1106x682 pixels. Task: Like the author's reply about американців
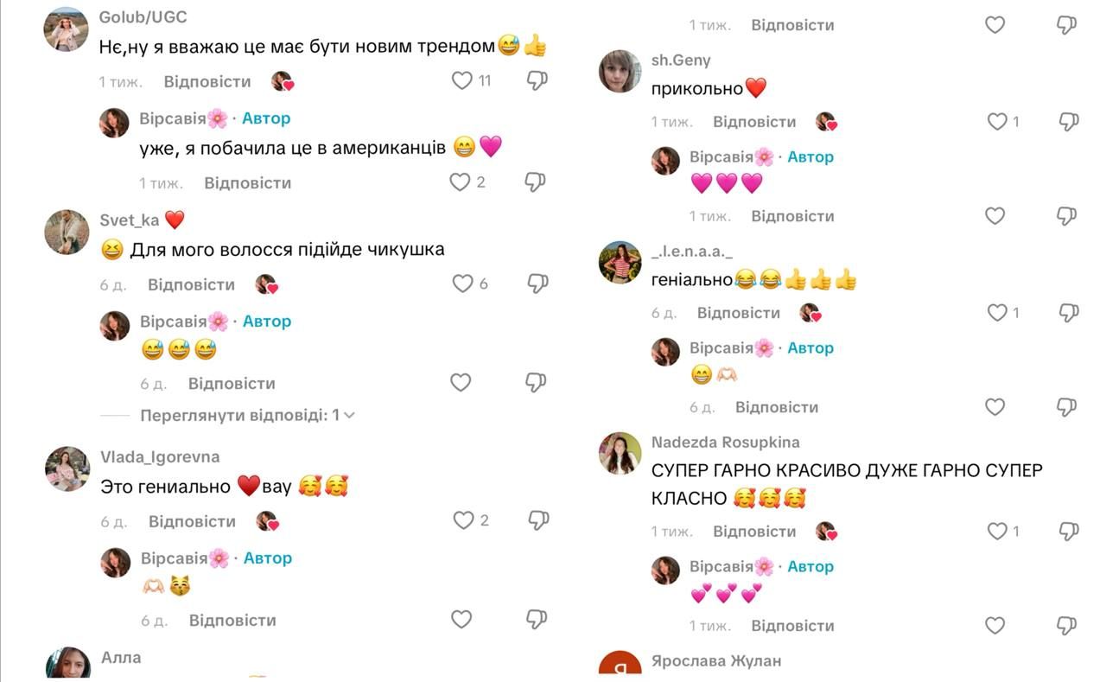tap(460, 182)
